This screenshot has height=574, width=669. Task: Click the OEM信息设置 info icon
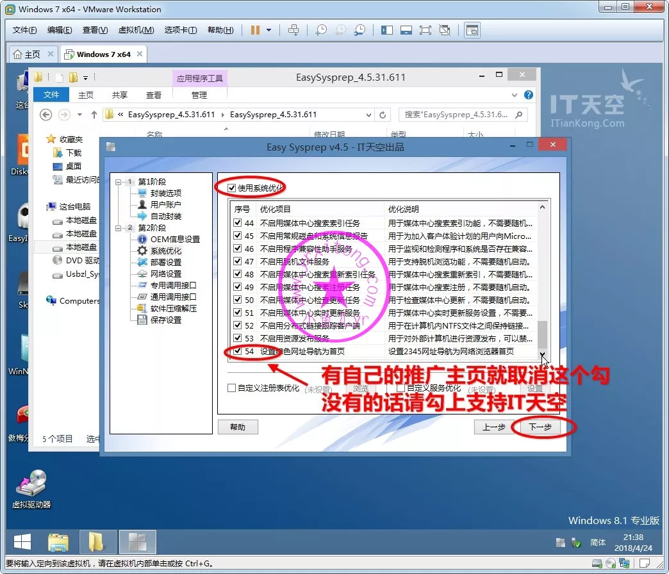tap(142, 239)
